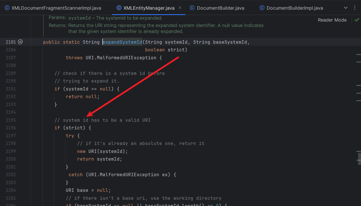The width and height of the screenshot is (361, 206).
Task: Toggle Reader Mode in the editor
Action: pos(332,20)
